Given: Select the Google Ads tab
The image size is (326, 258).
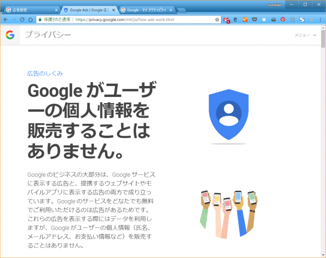Looking at the screenshot, I should (89, 10).
